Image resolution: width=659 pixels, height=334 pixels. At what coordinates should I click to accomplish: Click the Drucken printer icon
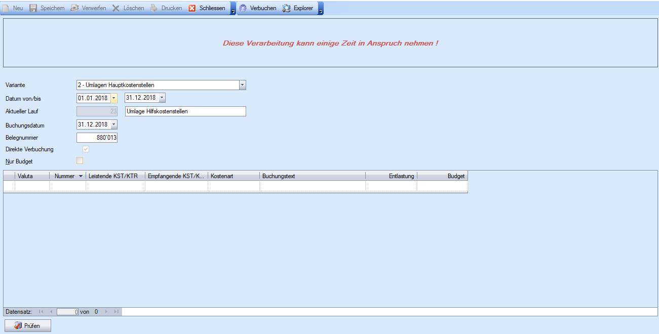click(154, 8)
